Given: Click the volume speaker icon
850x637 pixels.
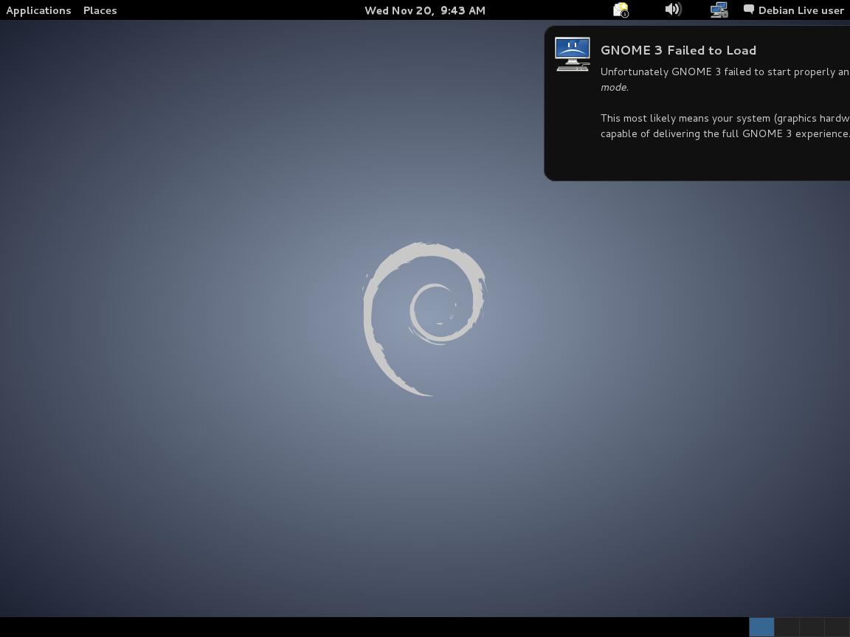Looking at the screenshot, I should (x=672, y=10).
